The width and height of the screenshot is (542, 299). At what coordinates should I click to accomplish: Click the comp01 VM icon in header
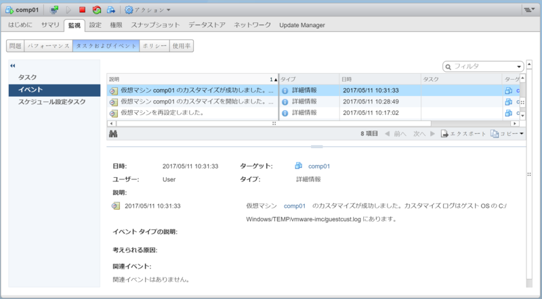pos(9,10)
